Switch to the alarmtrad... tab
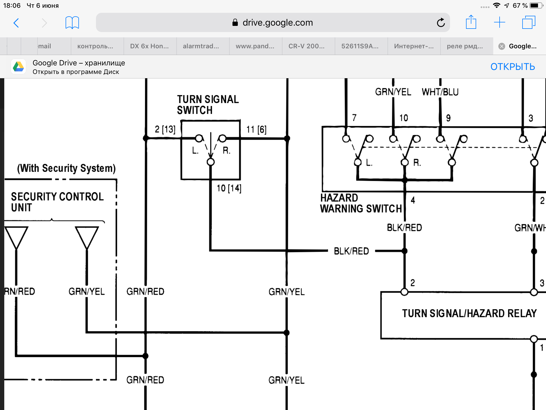 (x=201, y=46)
